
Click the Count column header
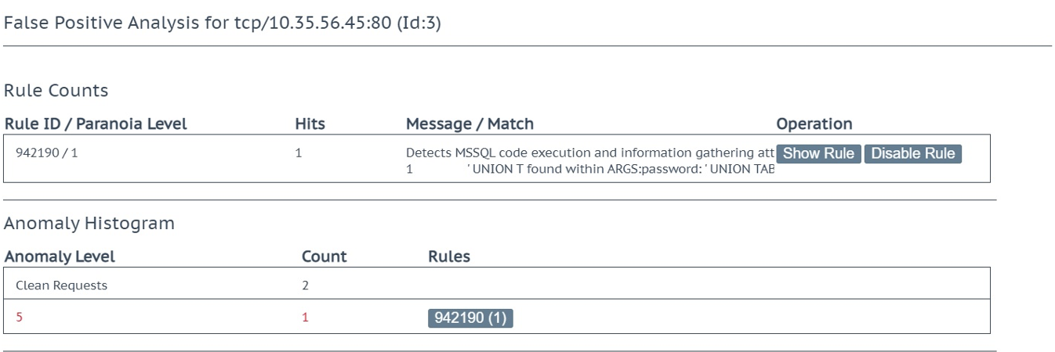coord(324,257)
